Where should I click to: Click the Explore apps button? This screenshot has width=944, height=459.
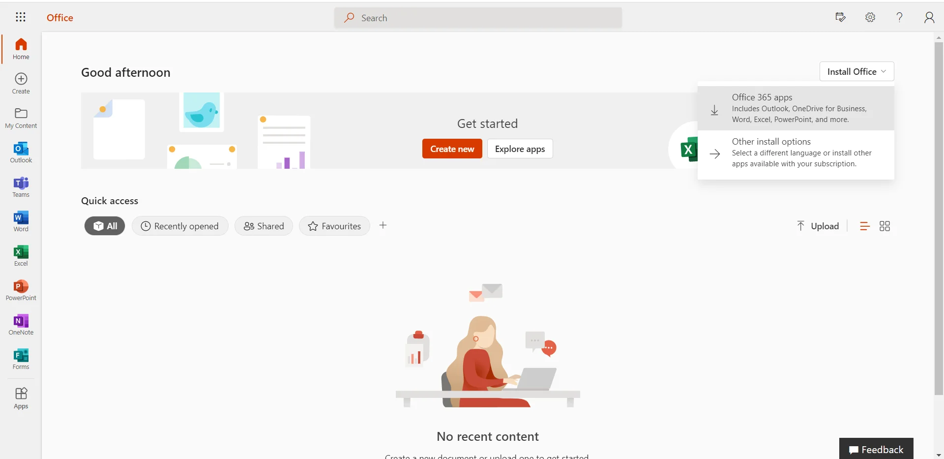[x=520, y=149]
